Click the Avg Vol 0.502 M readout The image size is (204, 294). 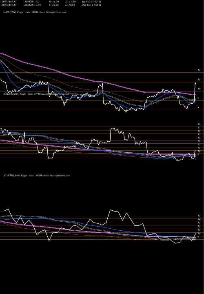coord(91,2)
